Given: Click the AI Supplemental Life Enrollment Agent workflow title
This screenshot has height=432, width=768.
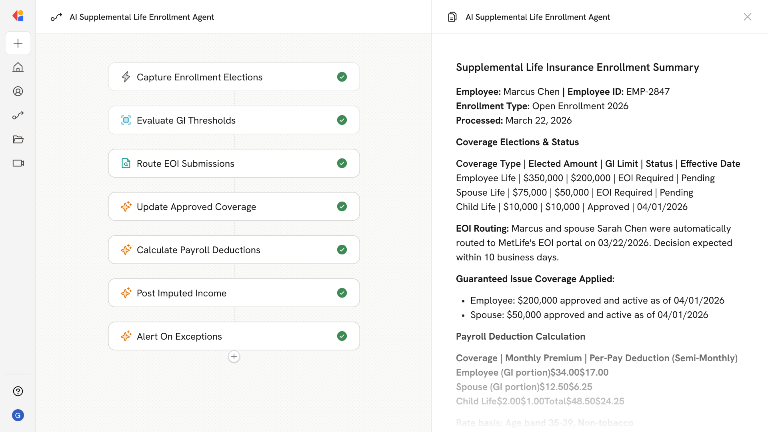Looking at the screenshot, I should click(142, 17).
